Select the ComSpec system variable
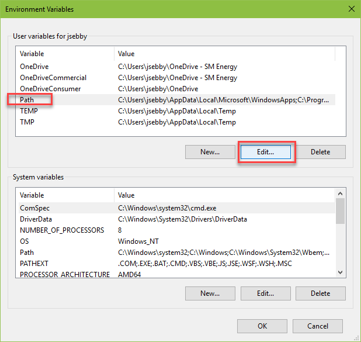 coord(177,208)
